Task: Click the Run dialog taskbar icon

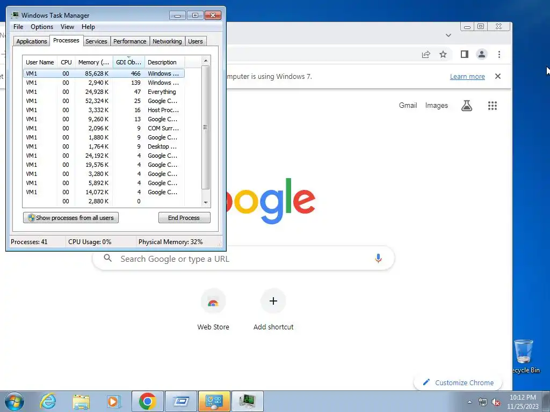Action: [181, 401]
